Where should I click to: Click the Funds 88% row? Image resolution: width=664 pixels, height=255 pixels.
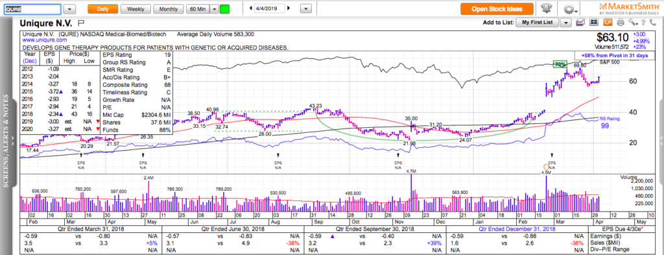[136, 130]
